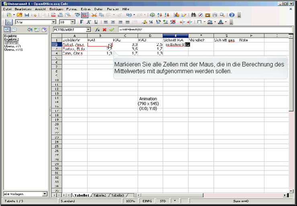Open the "Alle Vorlagen" dropdown

45,194
